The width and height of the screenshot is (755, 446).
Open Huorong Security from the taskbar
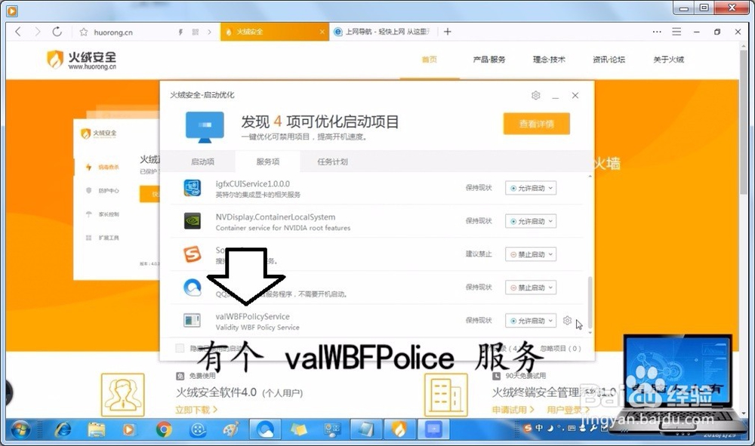399,429
